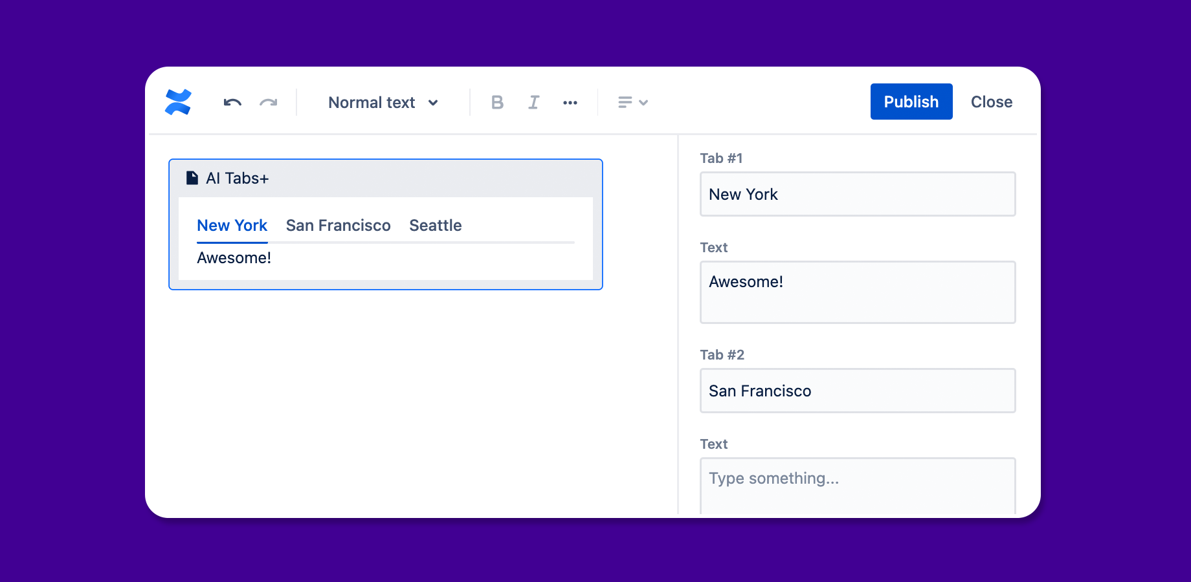The height and width of the screenshot is (582, 1191).
Task: Switch to the New York tab
Action: point(232,225)
